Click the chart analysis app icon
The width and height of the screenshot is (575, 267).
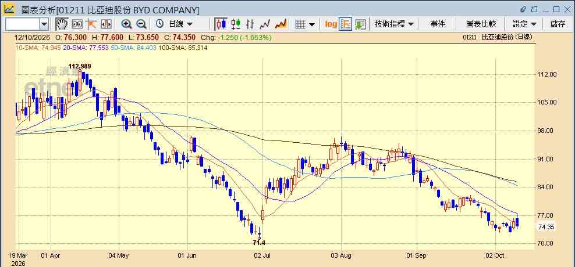tap(9, 9)
